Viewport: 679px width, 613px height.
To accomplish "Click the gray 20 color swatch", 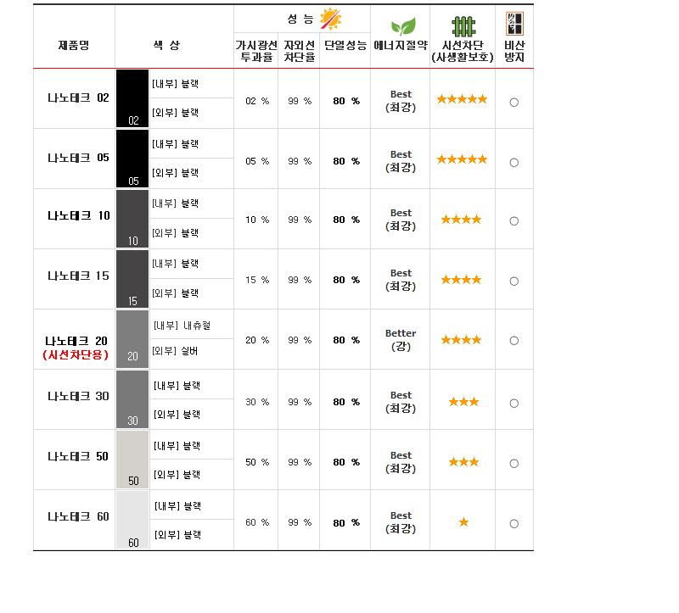I will [x=132, y=339].
